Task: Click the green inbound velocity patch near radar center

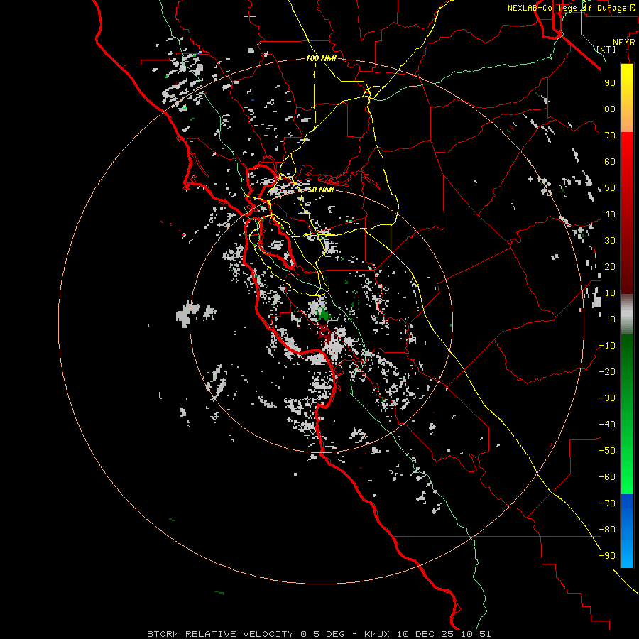Action: (324, 315)
